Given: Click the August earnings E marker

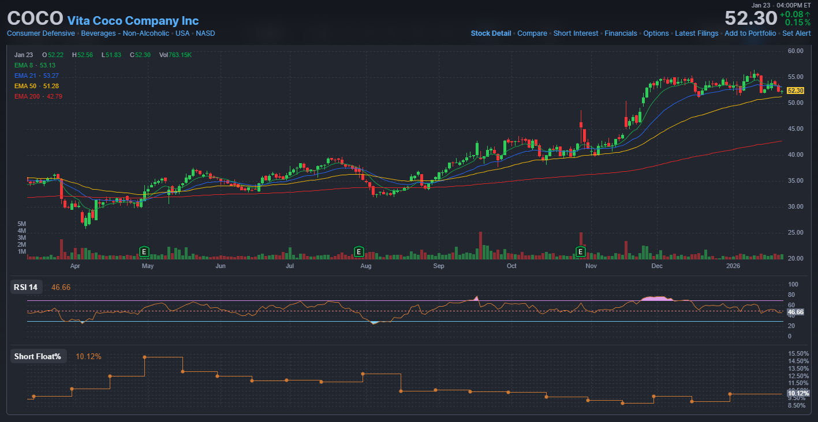Looking at the screenshot, I should coord(359,251).
